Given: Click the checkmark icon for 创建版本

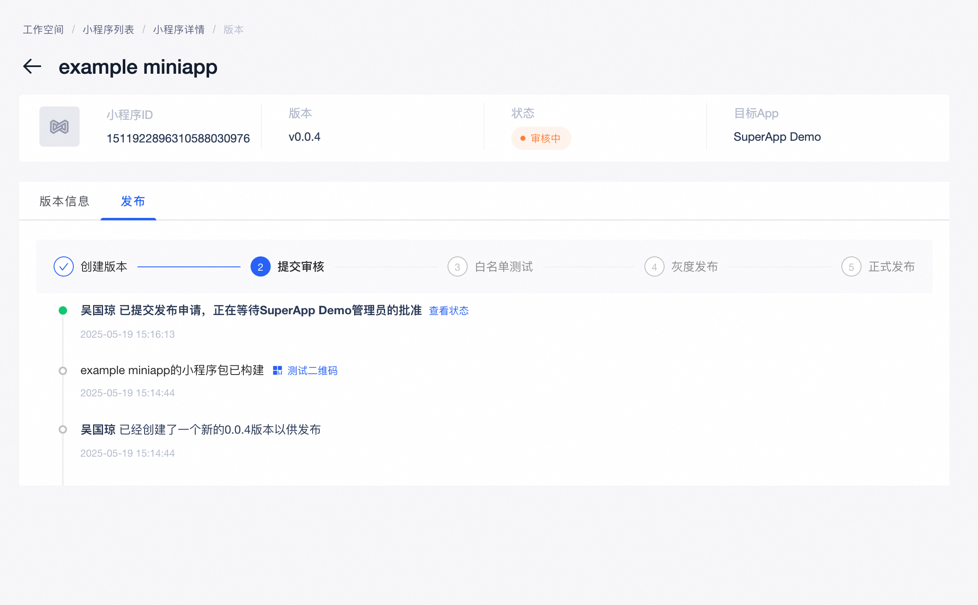Looking at the screenshot, I should coord(64,266).
